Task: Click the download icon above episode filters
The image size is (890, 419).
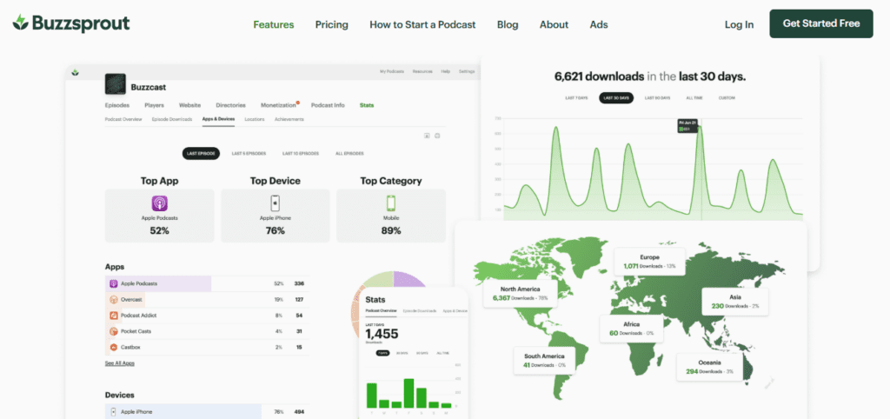Action: [x=427, y=136]
